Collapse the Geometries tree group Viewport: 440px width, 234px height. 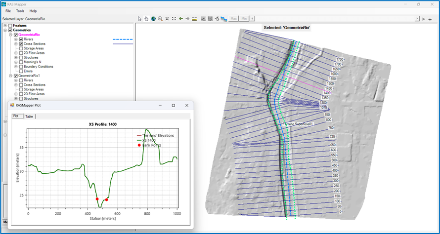click(x=5, y=30)
